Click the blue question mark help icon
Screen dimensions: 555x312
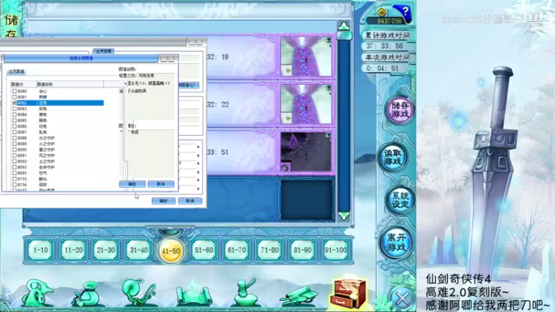(x=405, y=12)
